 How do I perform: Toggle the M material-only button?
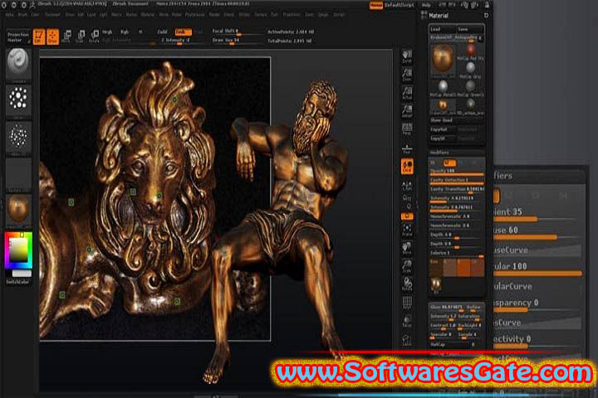[140, 32]
